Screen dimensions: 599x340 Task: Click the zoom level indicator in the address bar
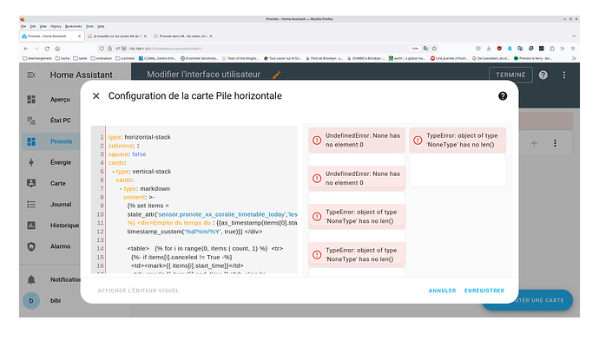(414, 49)
